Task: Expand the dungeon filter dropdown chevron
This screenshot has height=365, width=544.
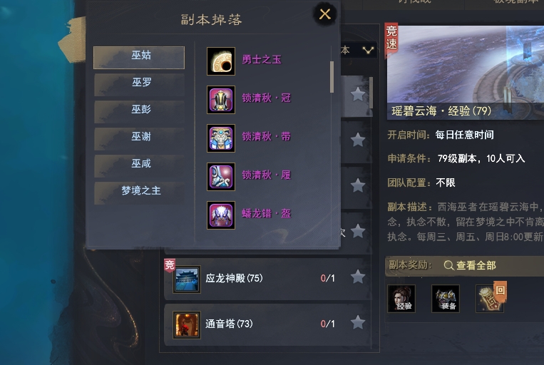Action: click(x=368, y=51)
